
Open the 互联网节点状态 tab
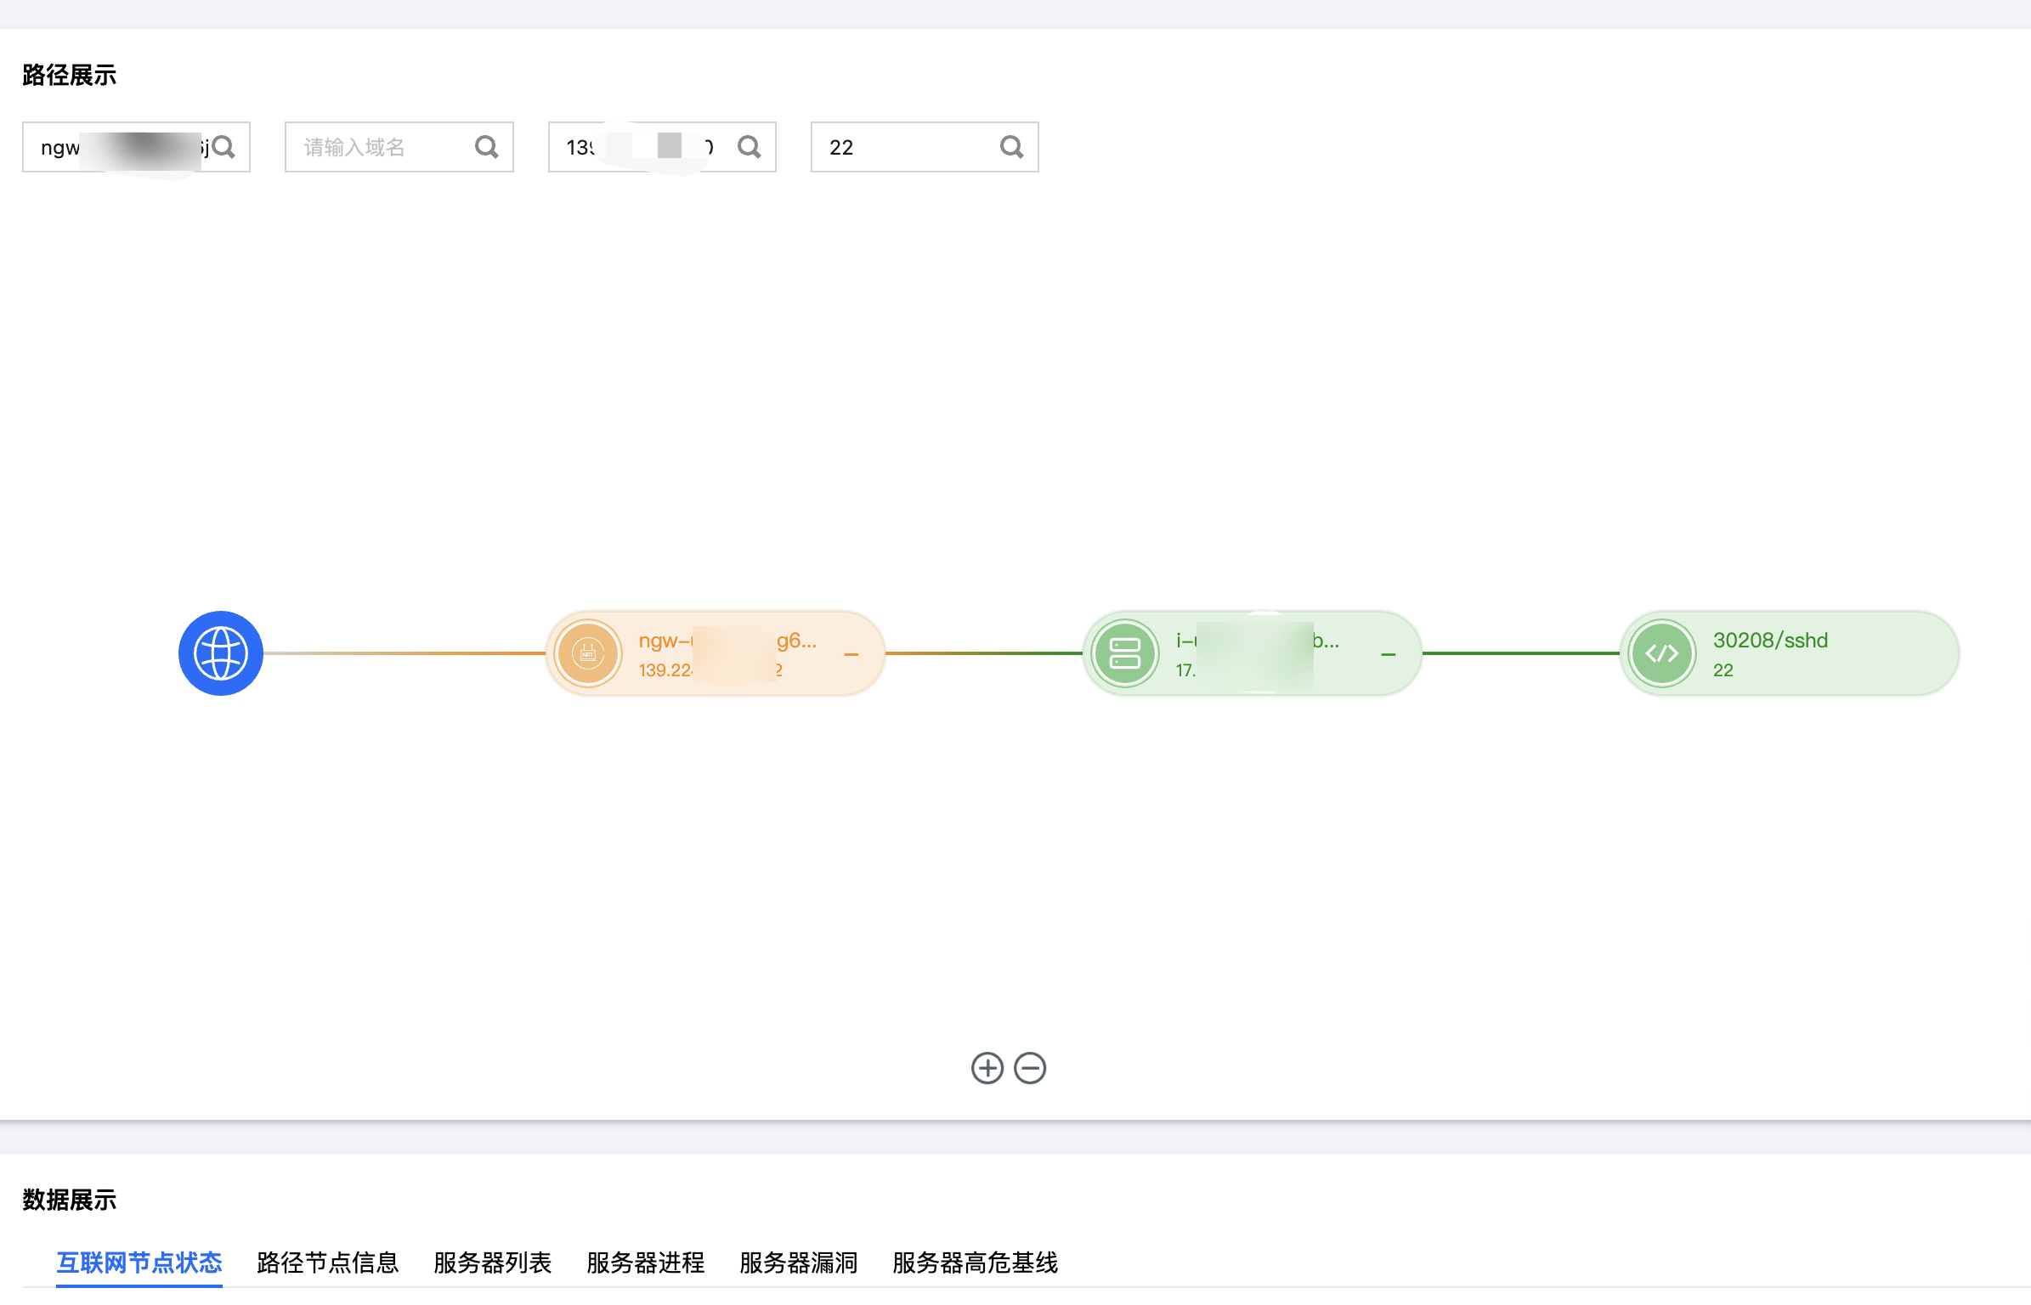(139, 1263)
